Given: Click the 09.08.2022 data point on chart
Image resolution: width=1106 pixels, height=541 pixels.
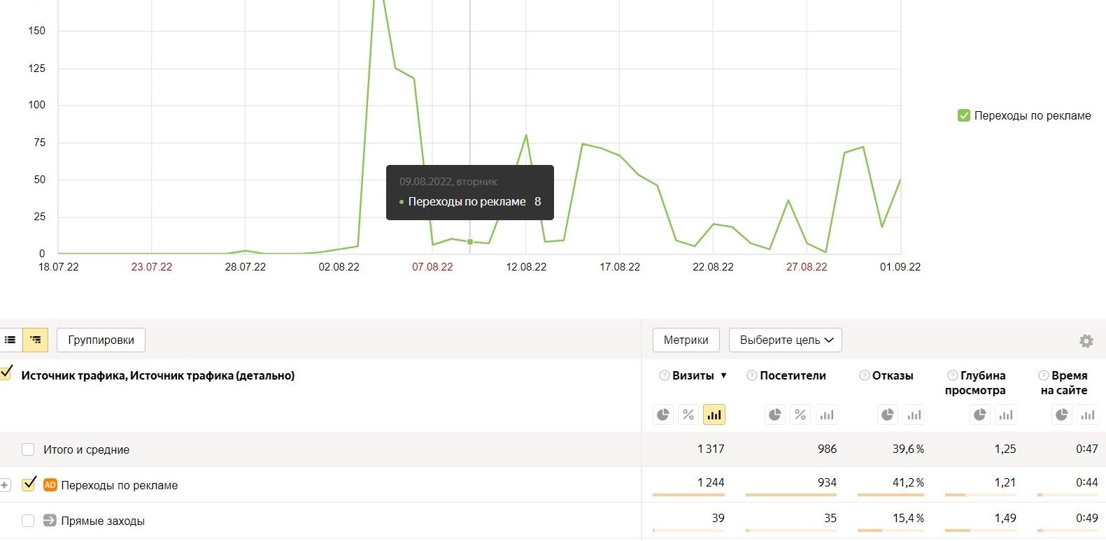Looking at the screenshot, I should coord(470,242).
